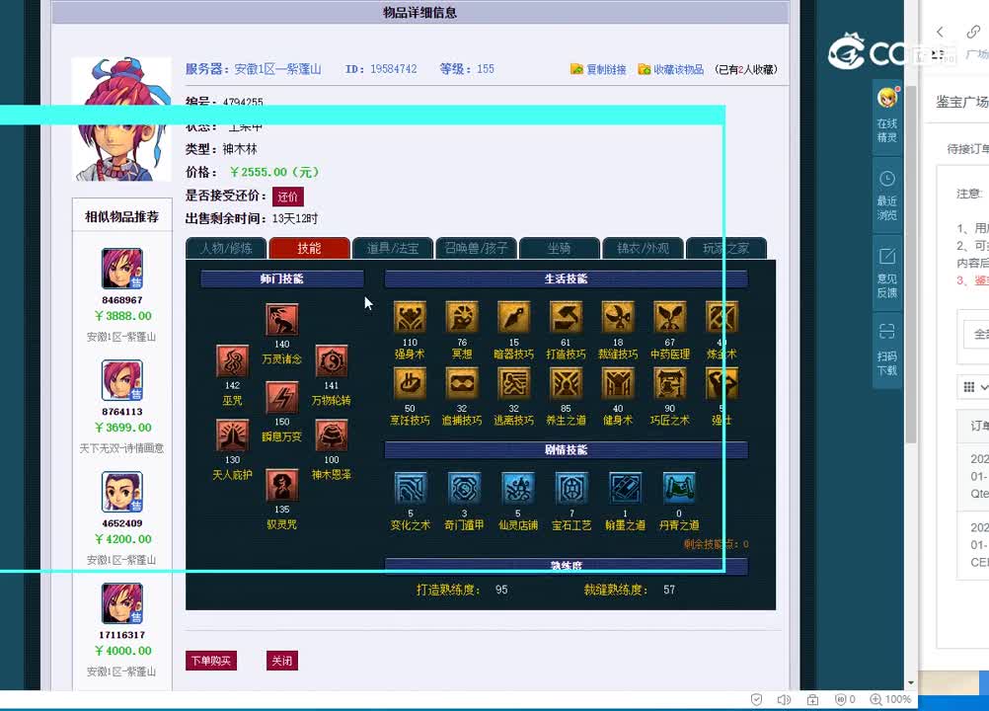Select the 仙灵店铺 story skill icon
This screenshot has width=989, height=711.
pos(518,488)
